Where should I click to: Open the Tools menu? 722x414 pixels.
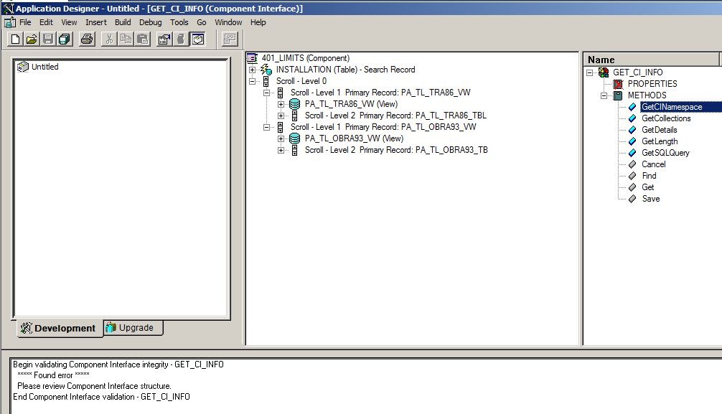pyautogui.click(x=179, y=22)
